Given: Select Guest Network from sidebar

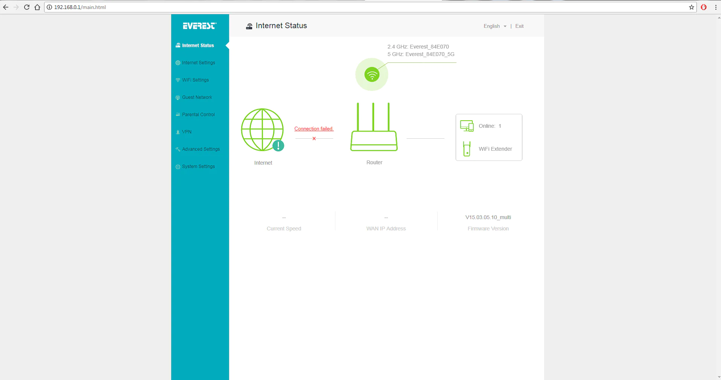Looking at the screenshot, I should (197, 97).
